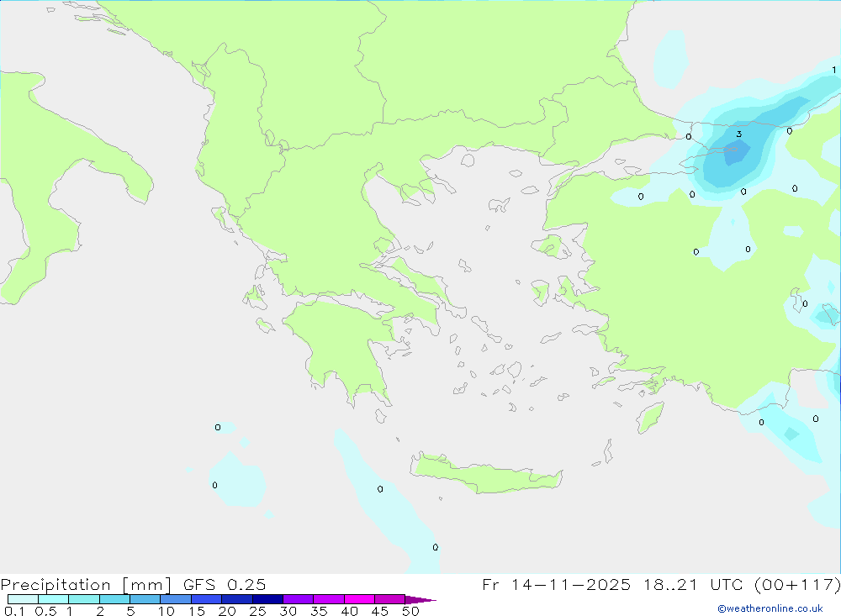Click the '10' legend scale number

coord(166,611)
